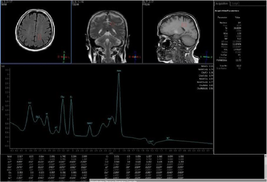Switch to the Acquisition tab
Viewport: 267px width, 182px height.
point(223,4)
